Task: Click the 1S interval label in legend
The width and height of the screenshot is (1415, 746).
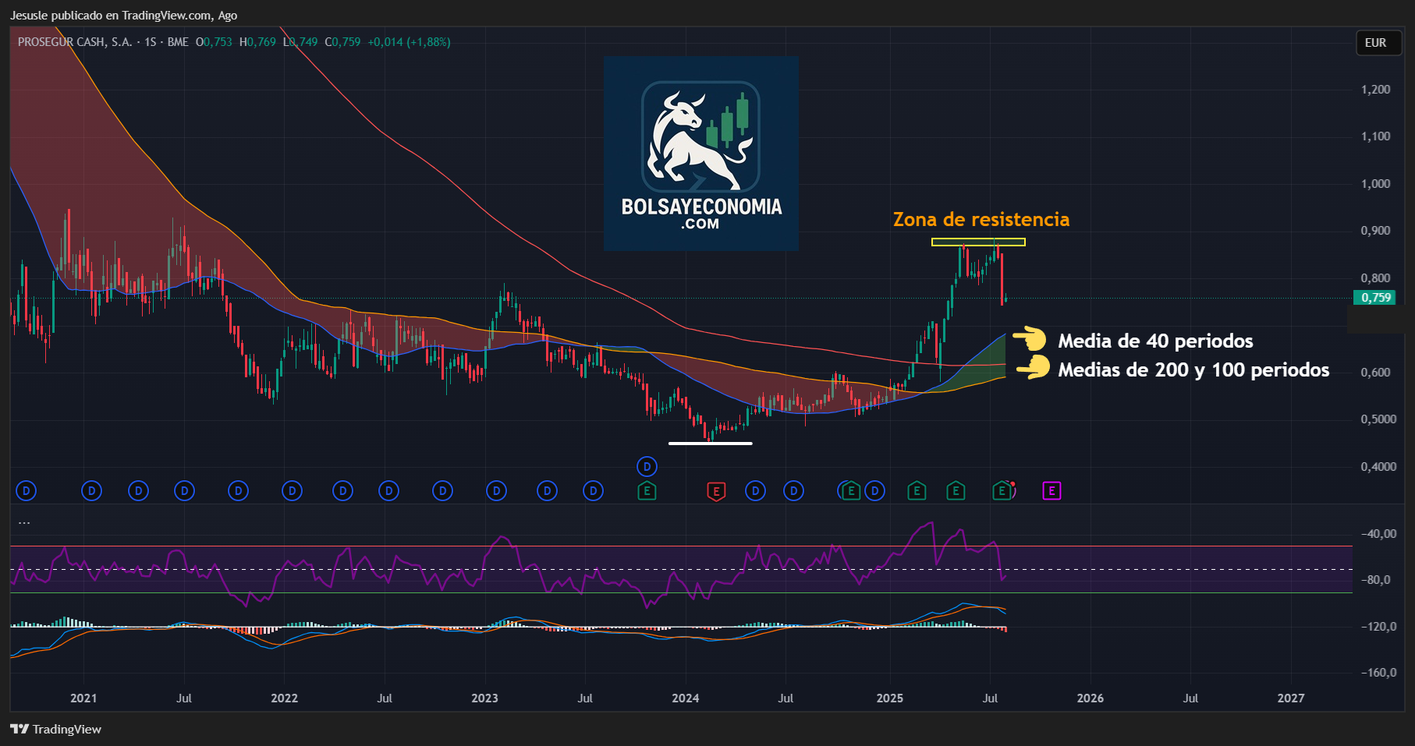Action: [151, 42]
